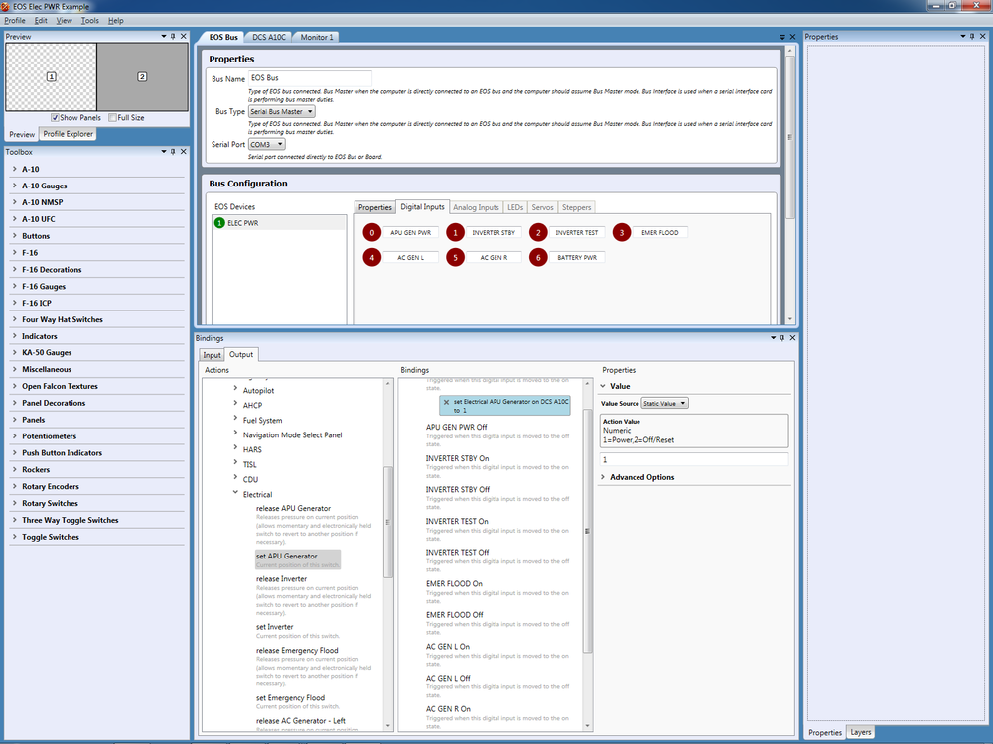Switch to the LEDs tab
Screen dimensions: 993x744
pos(515,207)
